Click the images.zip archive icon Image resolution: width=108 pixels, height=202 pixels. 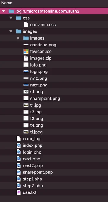(x=26, y=58)
